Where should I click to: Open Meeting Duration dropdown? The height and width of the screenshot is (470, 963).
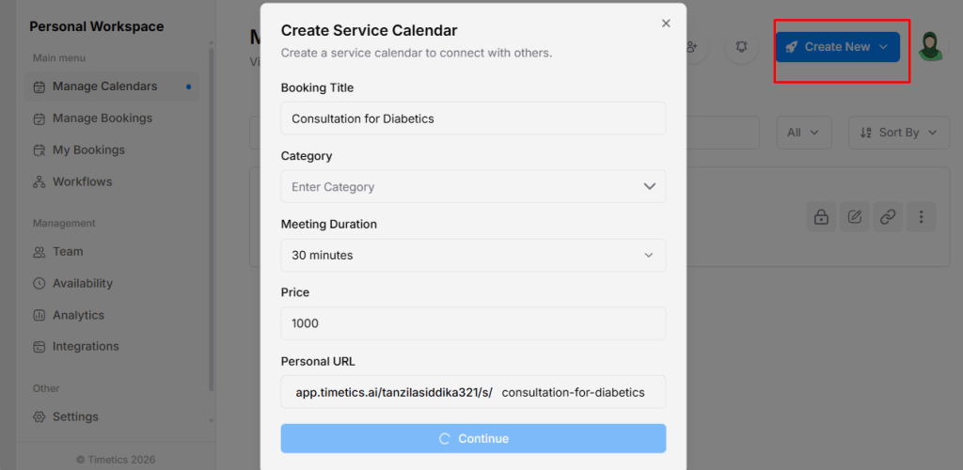click(473, 255)
